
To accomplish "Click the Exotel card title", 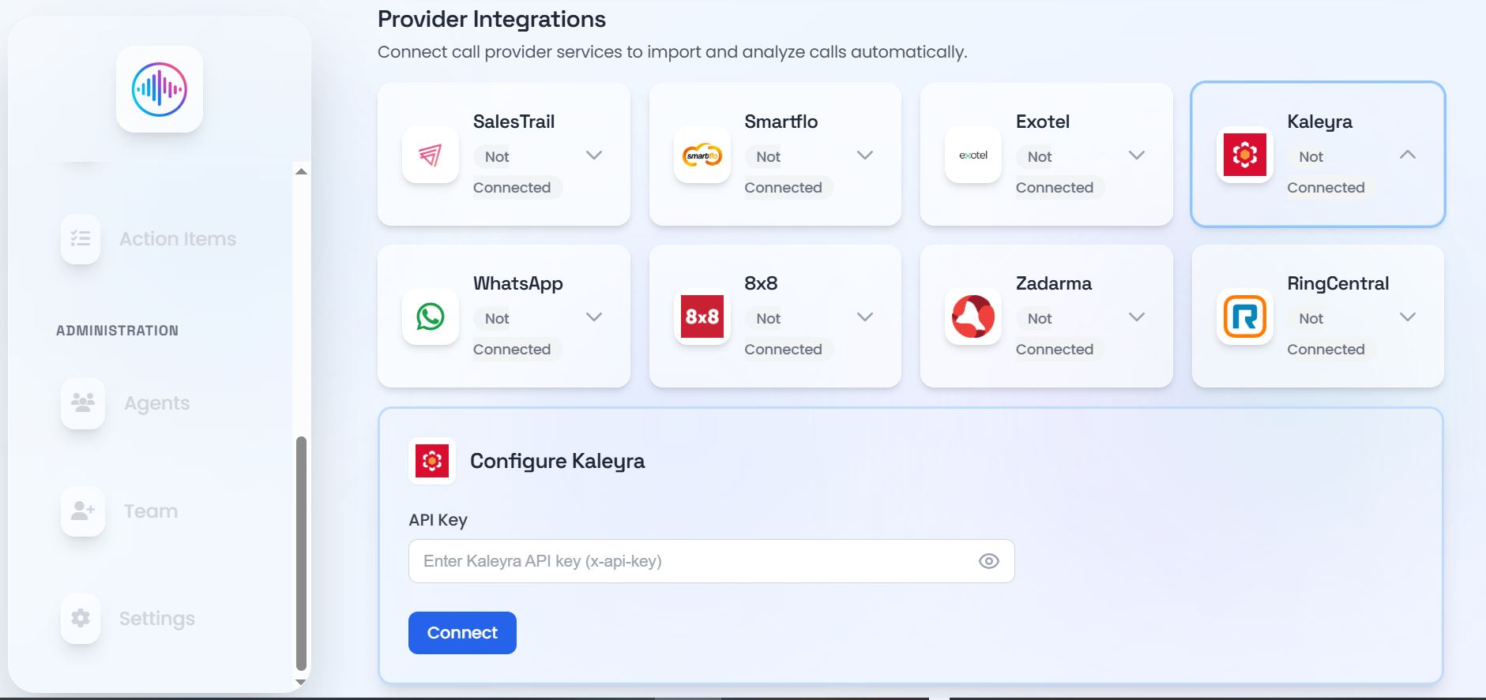I will (x=1043, y=122).
